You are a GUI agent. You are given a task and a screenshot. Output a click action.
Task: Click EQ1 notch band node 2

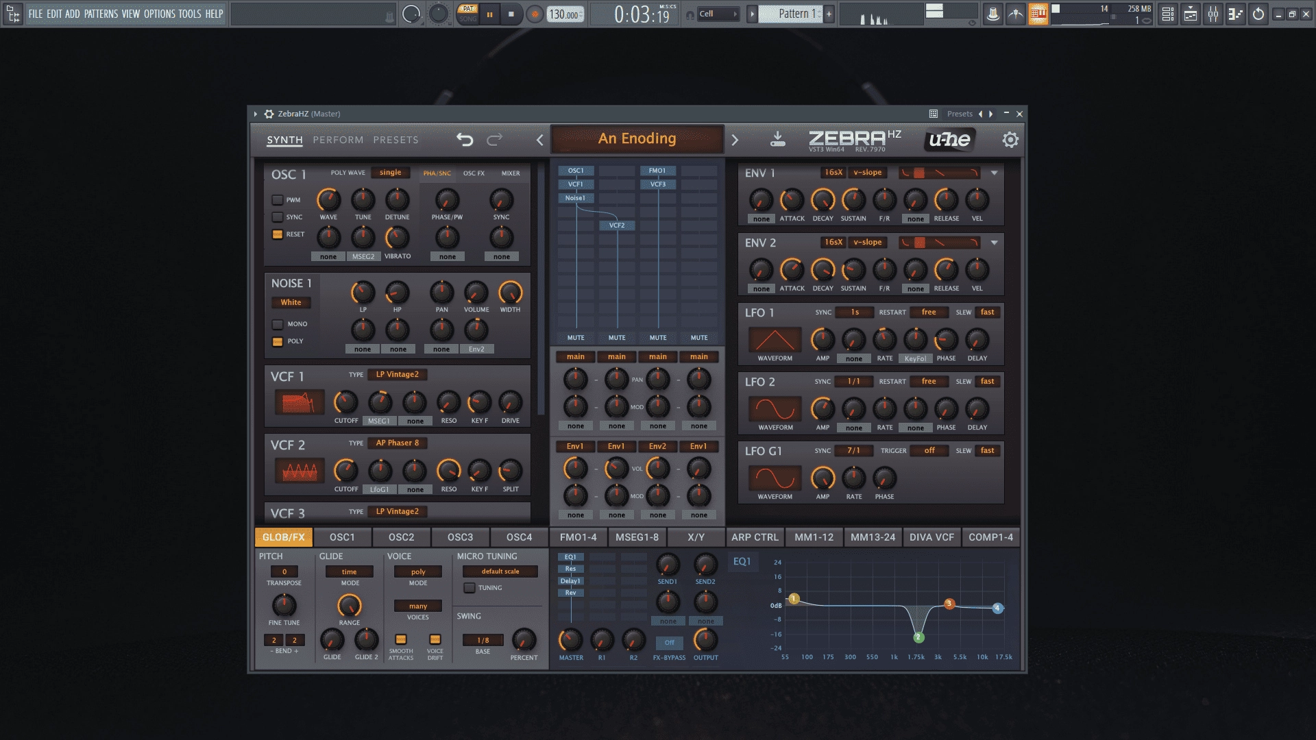[x=918, y=637]
